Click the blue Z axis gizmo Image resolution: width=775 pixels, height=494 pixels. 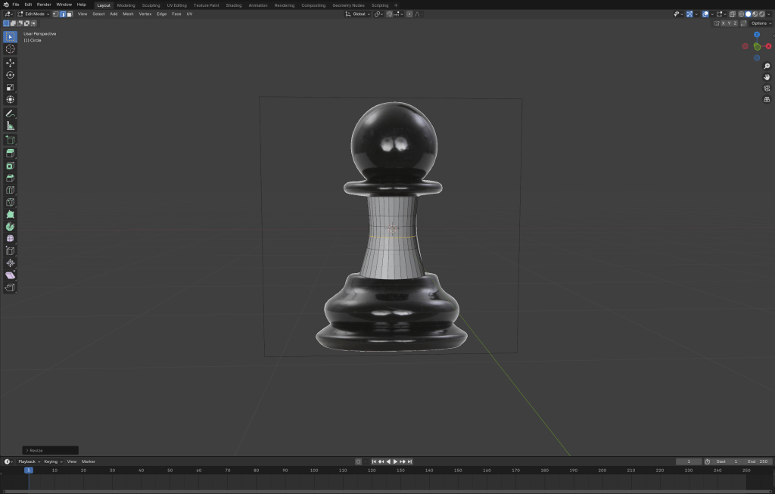[x=756, y=35]
